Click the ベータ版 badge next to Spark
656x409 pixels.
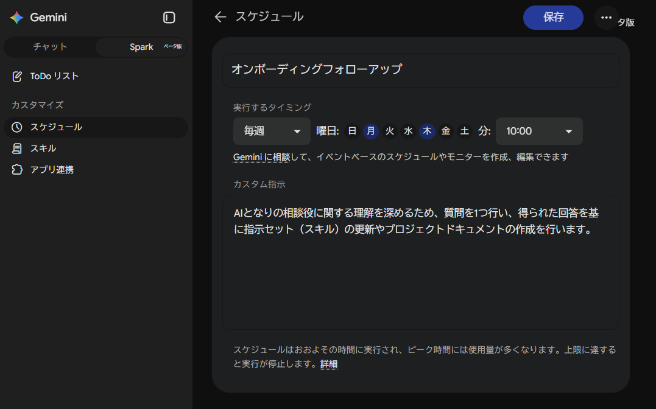click(172, 46)
